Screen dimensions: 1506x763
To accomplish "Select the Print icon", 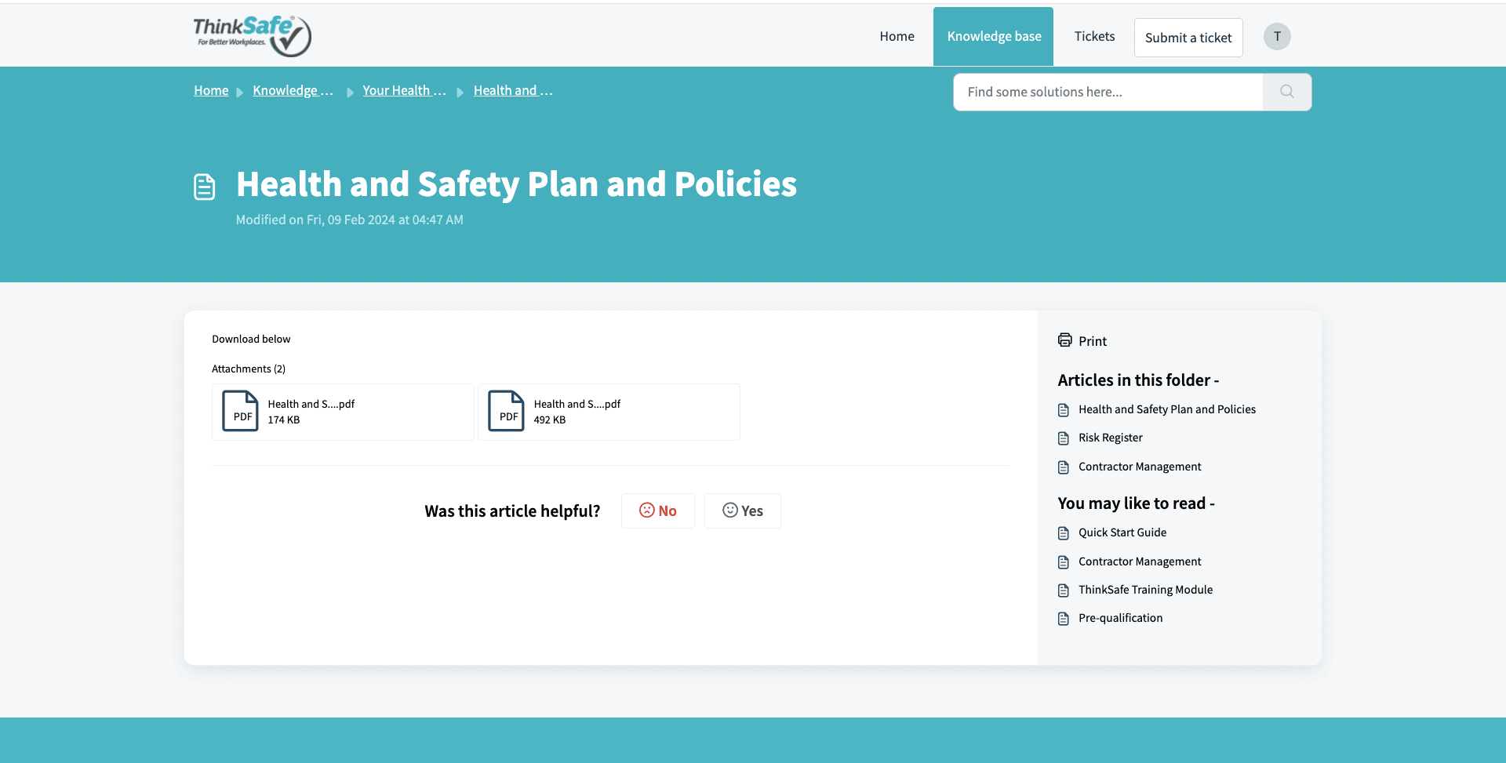I will click(x=1064, y=340).
